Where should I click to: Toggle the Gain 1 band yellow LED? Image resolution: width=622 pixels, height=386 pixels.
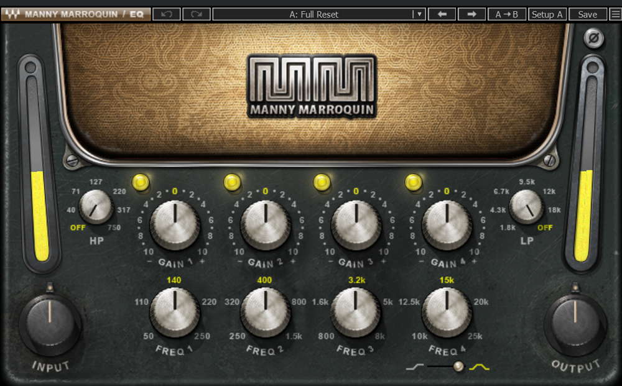point(141,182)
